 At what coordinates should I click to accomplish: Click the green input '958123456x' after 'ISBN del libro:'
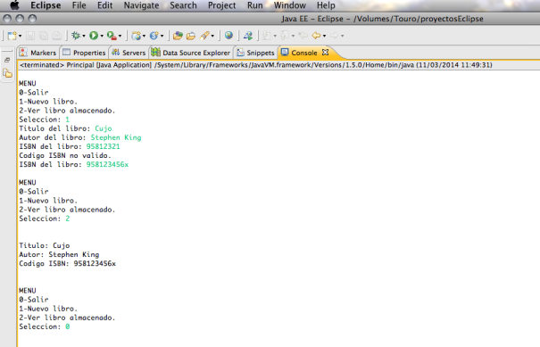(107, 164)
